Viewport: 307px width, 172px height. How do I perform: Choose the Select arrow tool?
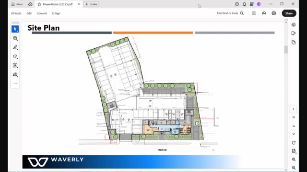pyautogui.click(x=15, y=29)
